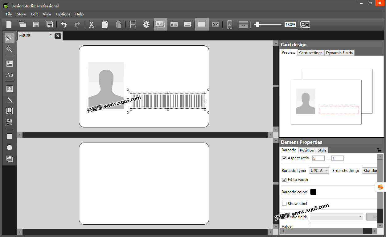The height and width of the screenshot is (237, 386).
Task: Open the ID card preview icon
Action: [x=305, y=24]
